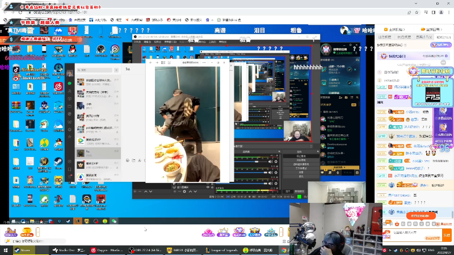Move scene down arrow in OBS scenes
Screen dimensions: 454x255
(150, 192)
